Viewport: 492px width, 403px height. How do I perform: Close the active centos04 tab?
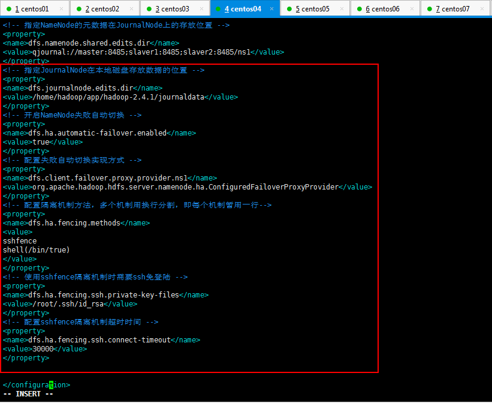click(272, 9)
